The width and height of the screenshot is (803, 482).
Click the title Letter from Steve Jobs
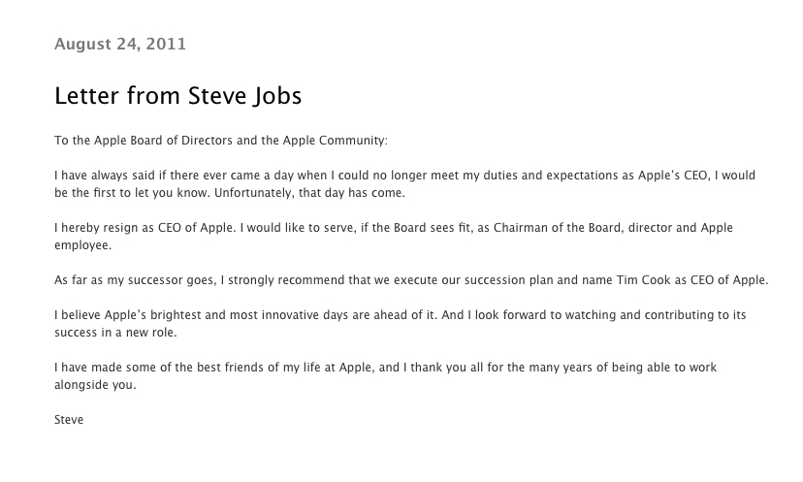click(x=177, y=96)
